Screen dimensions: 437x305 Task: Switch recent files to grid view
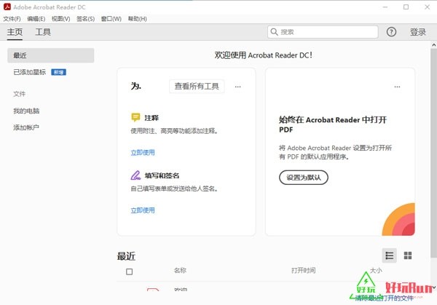[408, 256]
